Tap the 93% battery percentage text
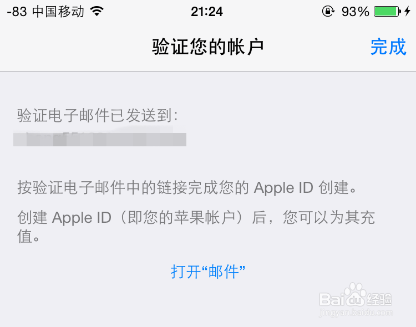Viewport: 416px width, 327px height. click(355, 12)
